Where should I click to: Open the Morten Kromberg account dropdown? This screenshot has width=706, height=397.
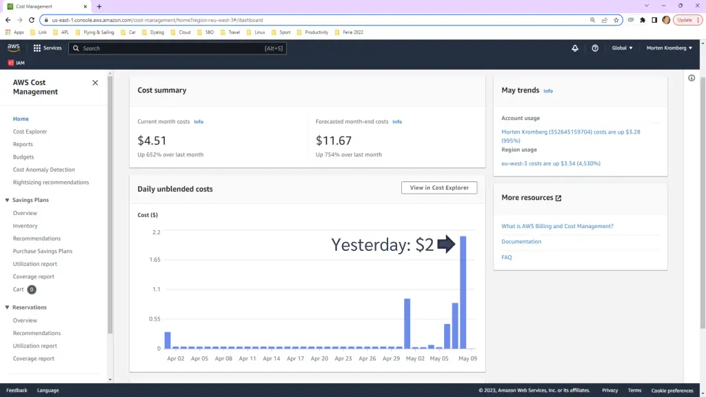tap(669, 48)
